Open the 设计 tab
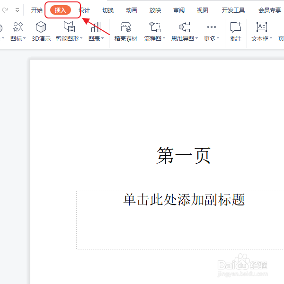284x284 pixels. (84, 10)
